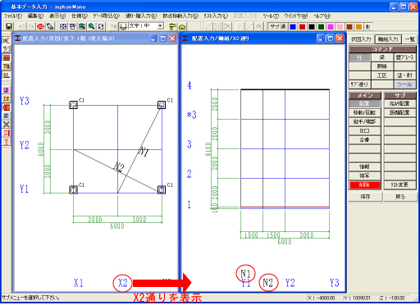Screen dimensions: 420x305
Task: Toggle the 柱 column command button
Action: click(x=359, y=57)
